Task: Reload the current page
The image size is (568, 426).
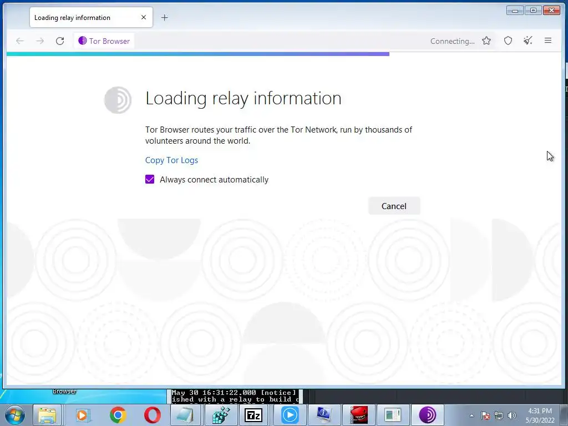Action: coord(60,41)
